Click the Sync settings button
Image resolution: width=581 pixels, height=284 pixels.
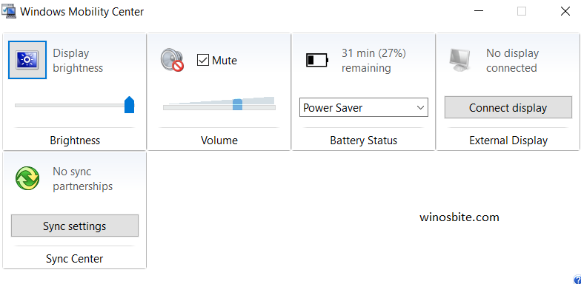click(x=74, y=226)
